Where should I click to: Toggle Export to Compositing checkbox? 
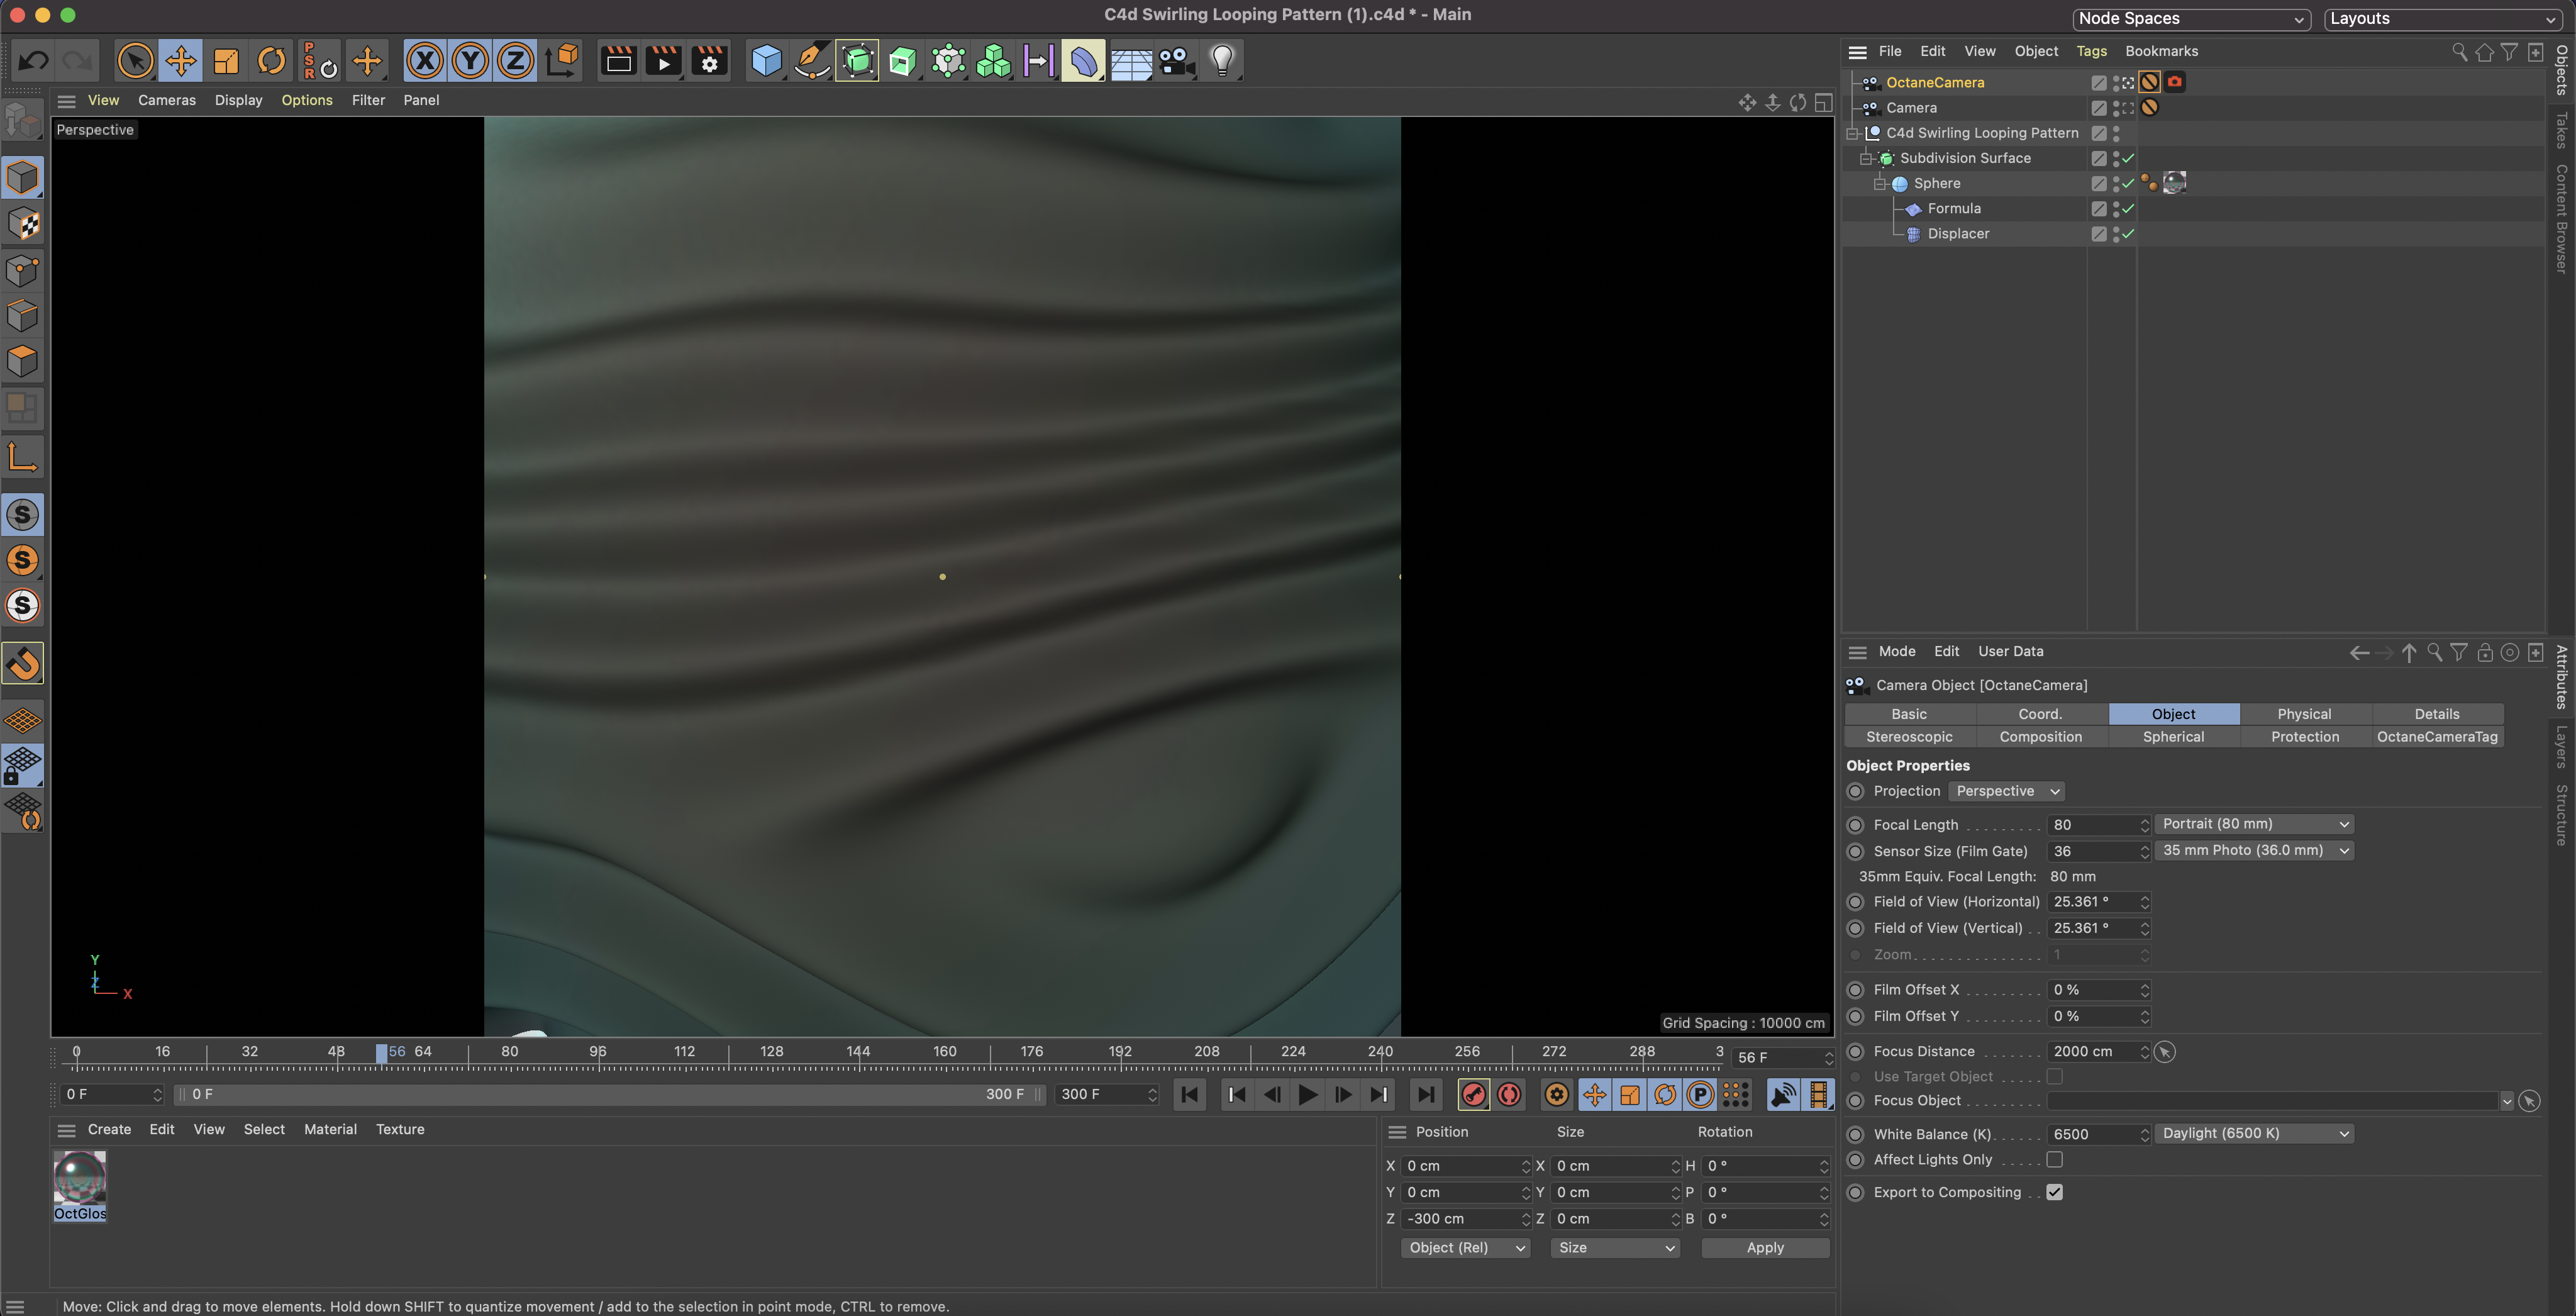pos(2054,1192)
